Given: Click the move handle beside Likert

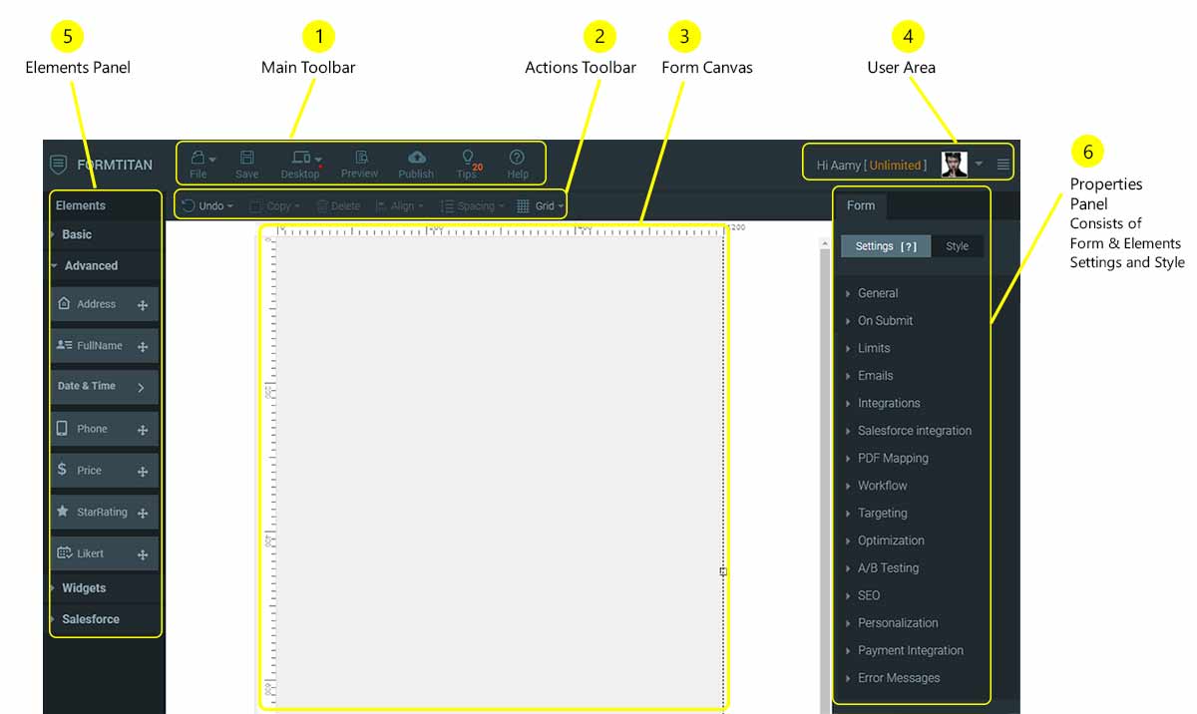Looking at the screenshot, I should click(143, 554).
